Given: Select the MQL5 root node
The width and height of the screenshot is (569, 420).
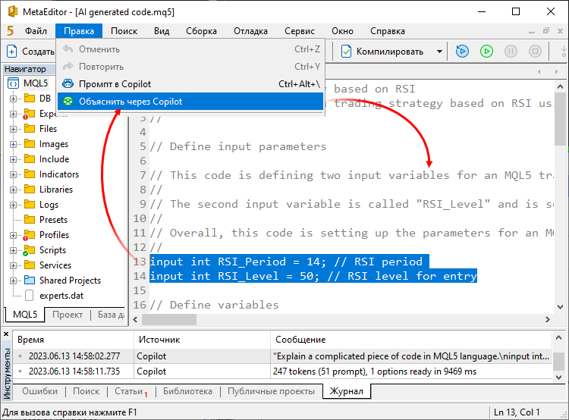Looking at the screenshot, I should [36, 83].
